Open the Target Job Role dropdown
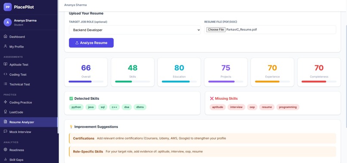347x163 pixels. (135, 30)
